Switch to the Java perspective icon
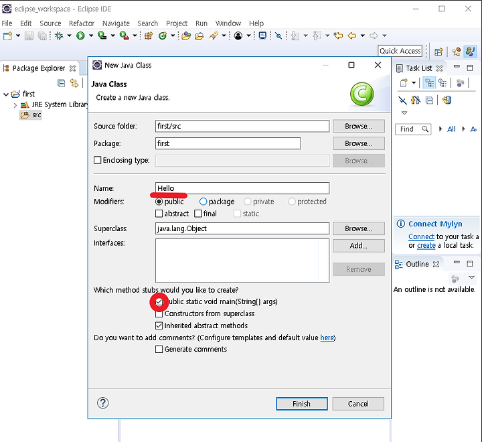 pos(470,52)
